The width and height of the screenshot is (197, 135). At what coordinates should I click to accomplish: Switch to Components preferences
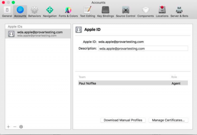click(x=145, y=11)
